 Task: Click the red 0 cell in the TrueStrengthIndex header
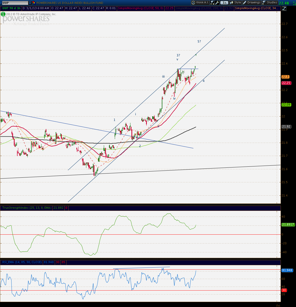pos(67,208)
